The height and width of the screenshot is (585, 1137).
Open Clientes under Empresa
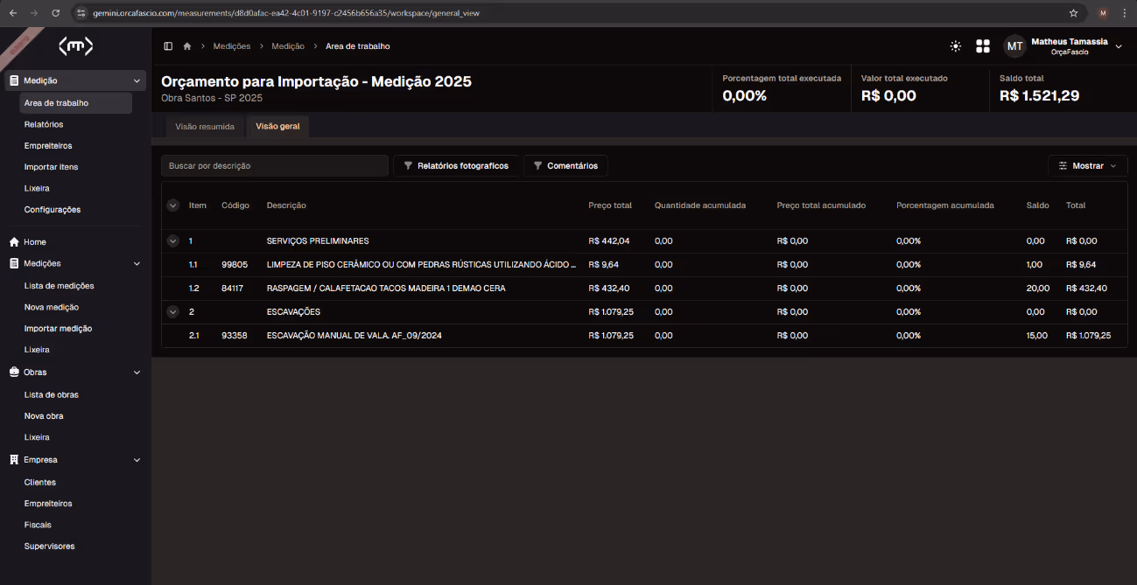[40, 483]
